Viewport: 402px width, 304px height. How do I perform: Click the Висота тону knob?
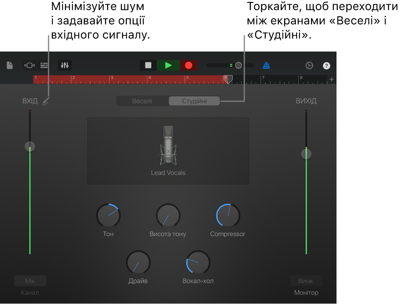(168, 216)
